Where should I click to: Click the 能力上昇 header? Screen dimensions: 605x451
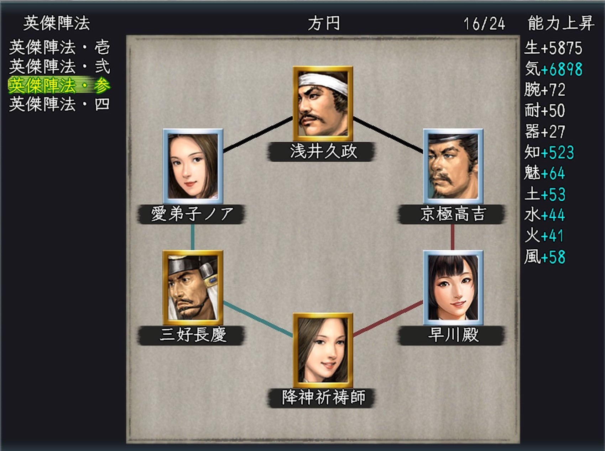click(x=561, y=23)
